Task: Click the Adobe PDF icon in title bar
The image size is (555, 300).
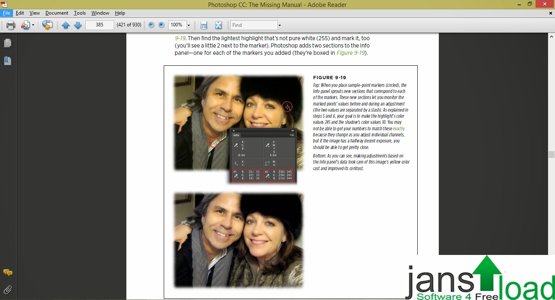Action: tap(4, 4)
